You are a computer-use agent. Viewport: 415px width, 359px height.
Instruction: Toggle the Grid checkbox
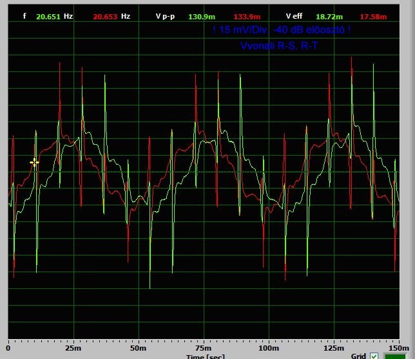pos(374,356)
